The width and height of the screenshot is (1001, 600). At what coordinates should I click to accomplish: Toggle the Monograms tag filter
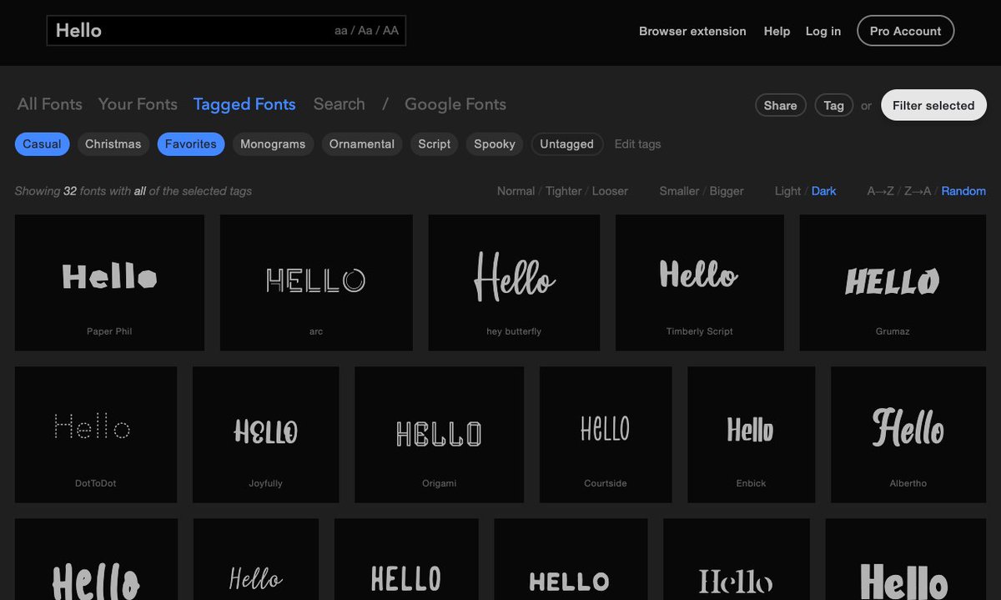[x=273, y=144]
